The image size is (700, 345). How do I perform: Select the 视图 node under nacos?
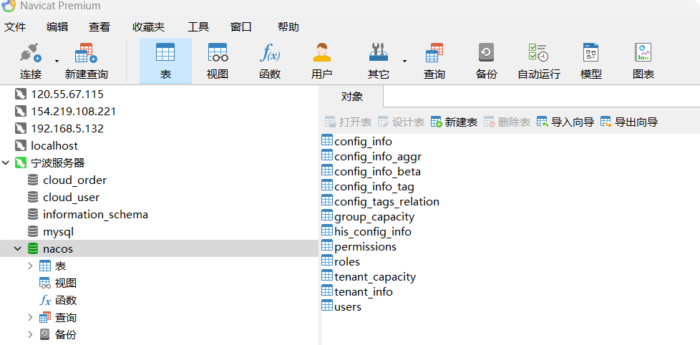click(x=66, y=283)
